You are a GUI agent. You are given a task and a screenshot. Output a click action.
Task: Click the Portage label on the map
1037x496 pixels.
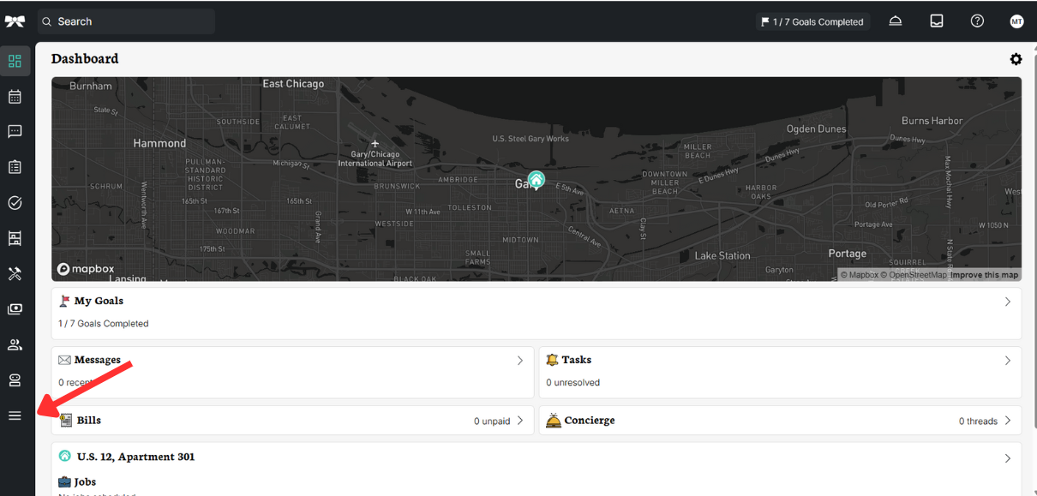[x=847, y=254]
